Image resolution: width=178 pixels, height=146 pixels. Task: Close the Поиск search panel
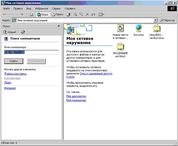[x=59, y=26]
